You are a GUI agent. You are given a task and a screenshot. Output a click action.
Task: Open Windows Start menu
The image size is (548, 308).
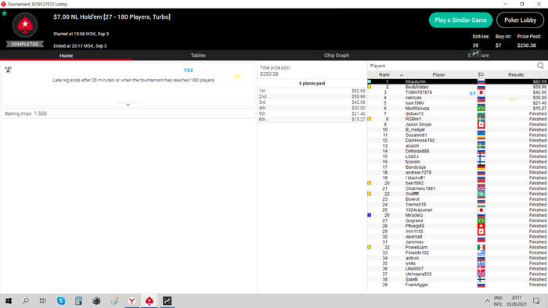click(9, 301)
